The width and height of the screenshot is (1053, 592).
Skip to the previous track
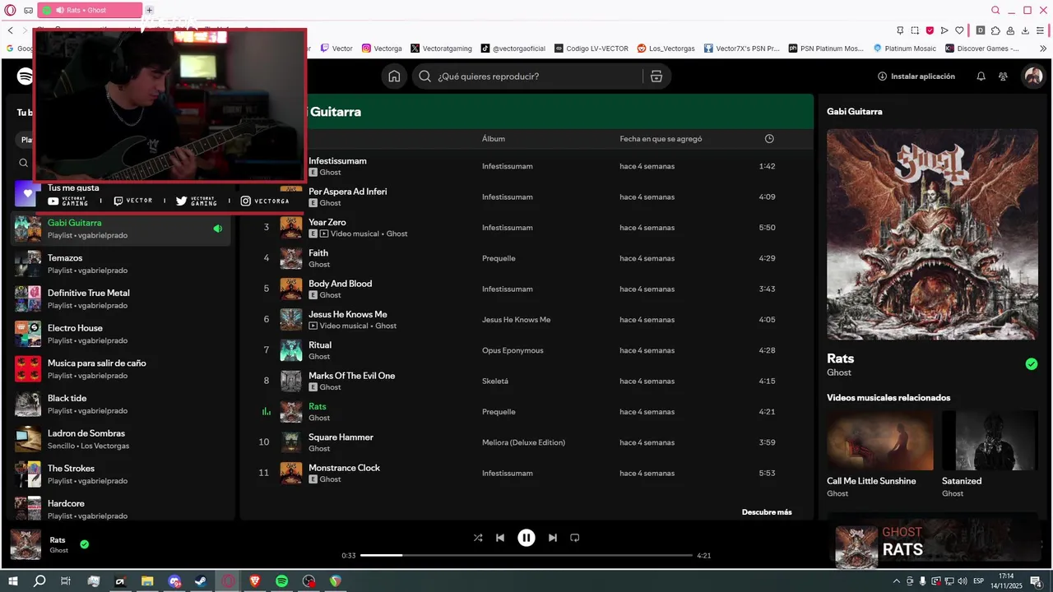pyautogui.click(x=500, y=538)
